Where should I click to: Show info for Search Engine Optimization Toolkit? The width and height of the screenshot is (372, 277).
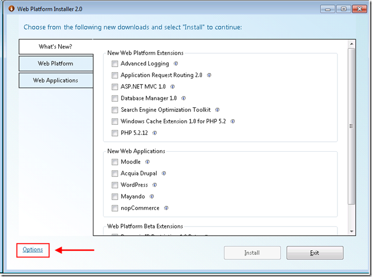click(x=217, y=110)
